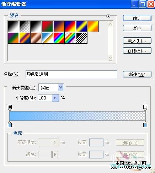155x173 pixels.
Task: Pick the blue red yellow gradient preset
Action: [70, 26]
